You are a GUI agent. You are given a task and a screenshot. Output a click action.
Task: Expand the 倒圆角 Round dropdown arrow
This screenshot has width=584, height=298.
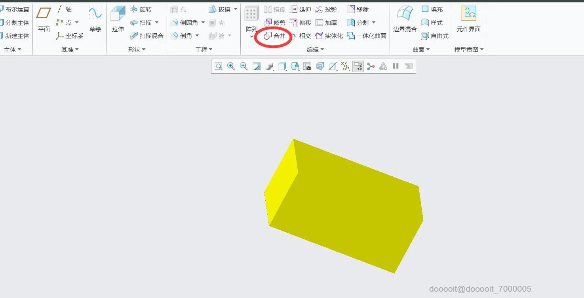coord(203,23)
